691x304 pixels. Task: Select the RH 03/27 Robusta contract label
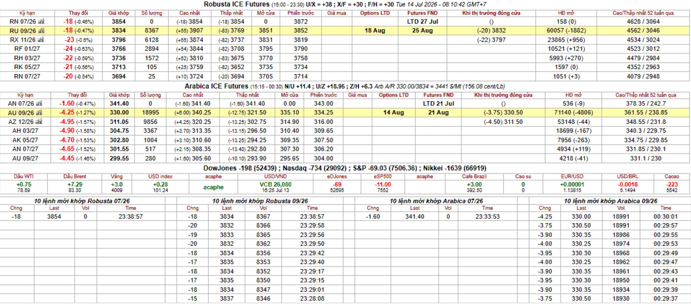[x=27, y=58]
